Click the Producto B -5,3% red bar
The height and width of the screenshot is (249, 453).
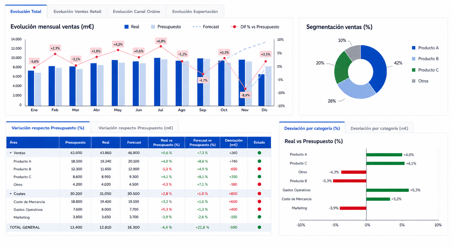[x=349, y=181]
